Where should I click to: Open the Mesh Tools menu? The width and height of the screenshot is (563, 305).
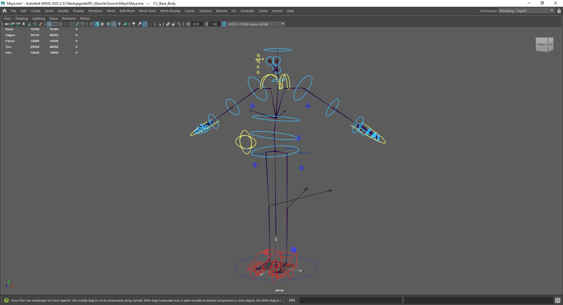tap(147, 11)
